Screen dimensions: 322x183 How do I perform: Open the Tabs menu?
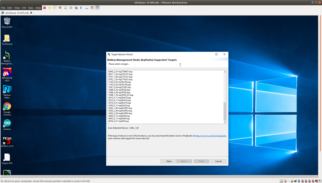[31, 8]
